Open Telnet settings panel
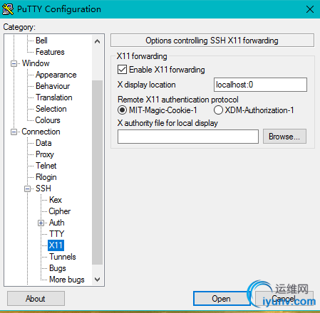This screenshot has height=313, width=320. tap(46, 166)
